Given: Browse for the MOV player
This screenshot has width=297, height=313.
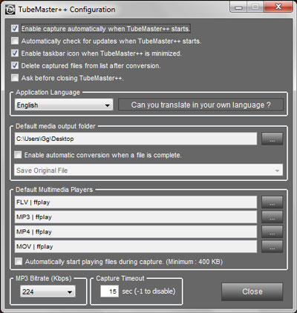Looking at the screenshot, I should tap(272, 246).
